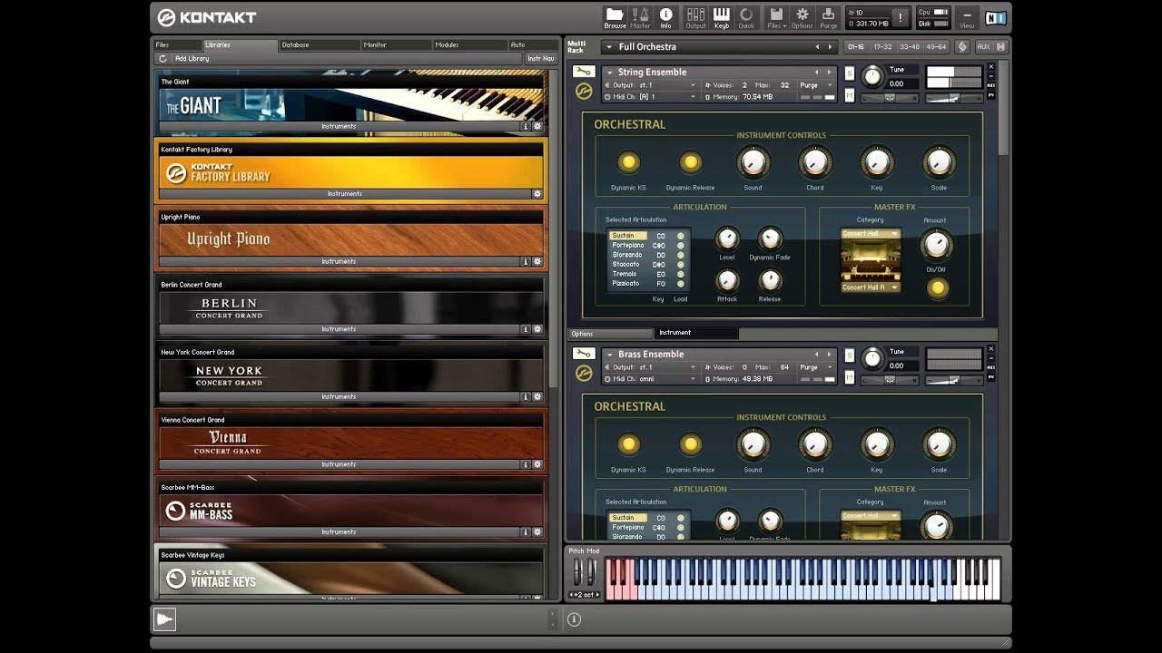Click the NI logo in the corner
The width and height of the screenshot is (1162, 653).
[x=996, y=17]
